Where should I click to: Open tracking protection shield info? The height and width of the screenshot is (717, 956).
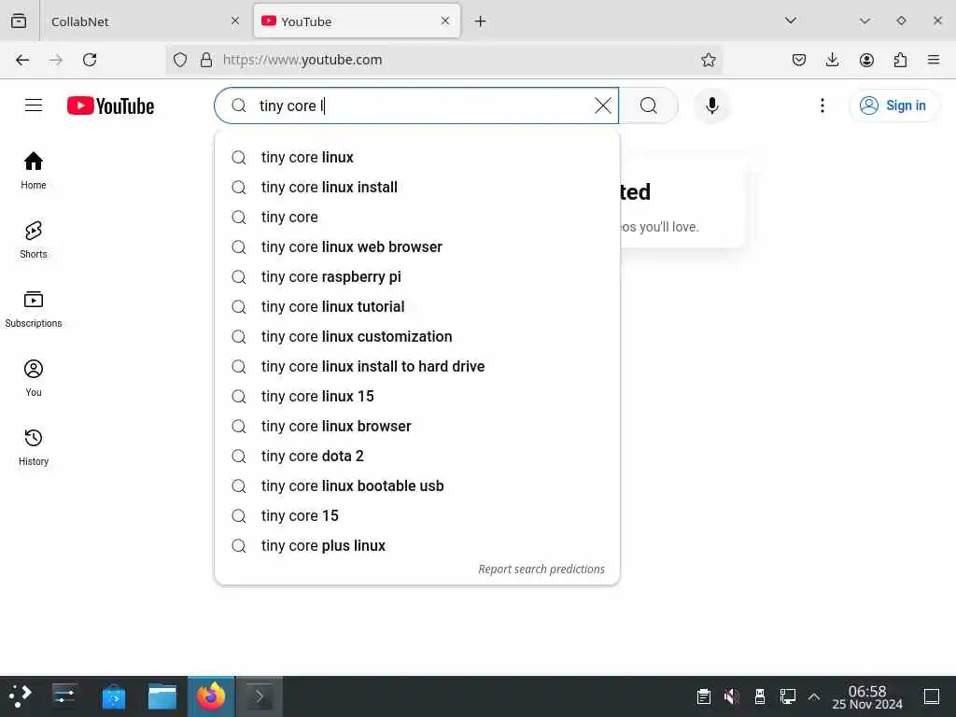coord(180,60)
